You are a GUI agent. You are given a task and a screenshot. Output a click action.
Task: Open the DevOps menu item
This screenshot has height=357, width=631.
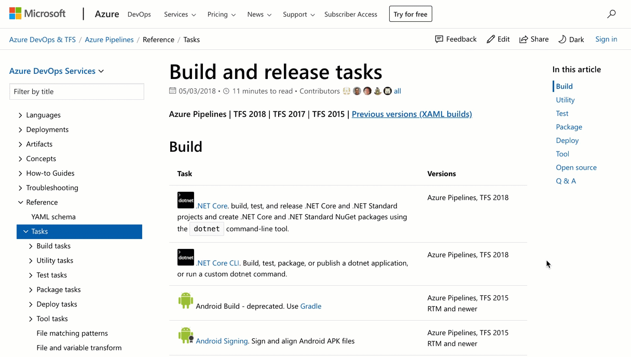[139, 15]
